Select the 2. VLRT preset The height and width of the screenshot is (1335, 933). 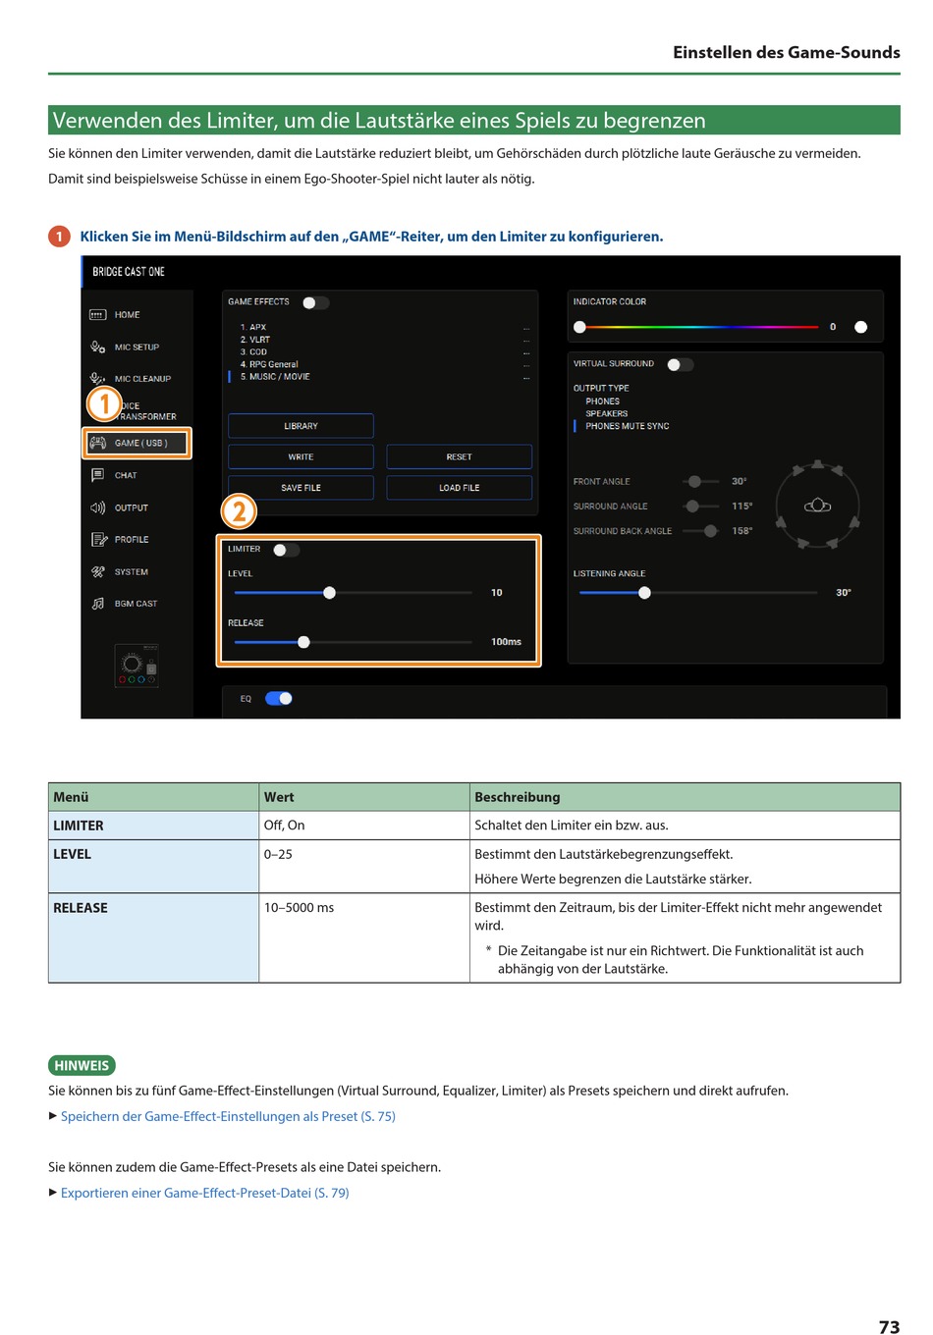click(254, 340)
